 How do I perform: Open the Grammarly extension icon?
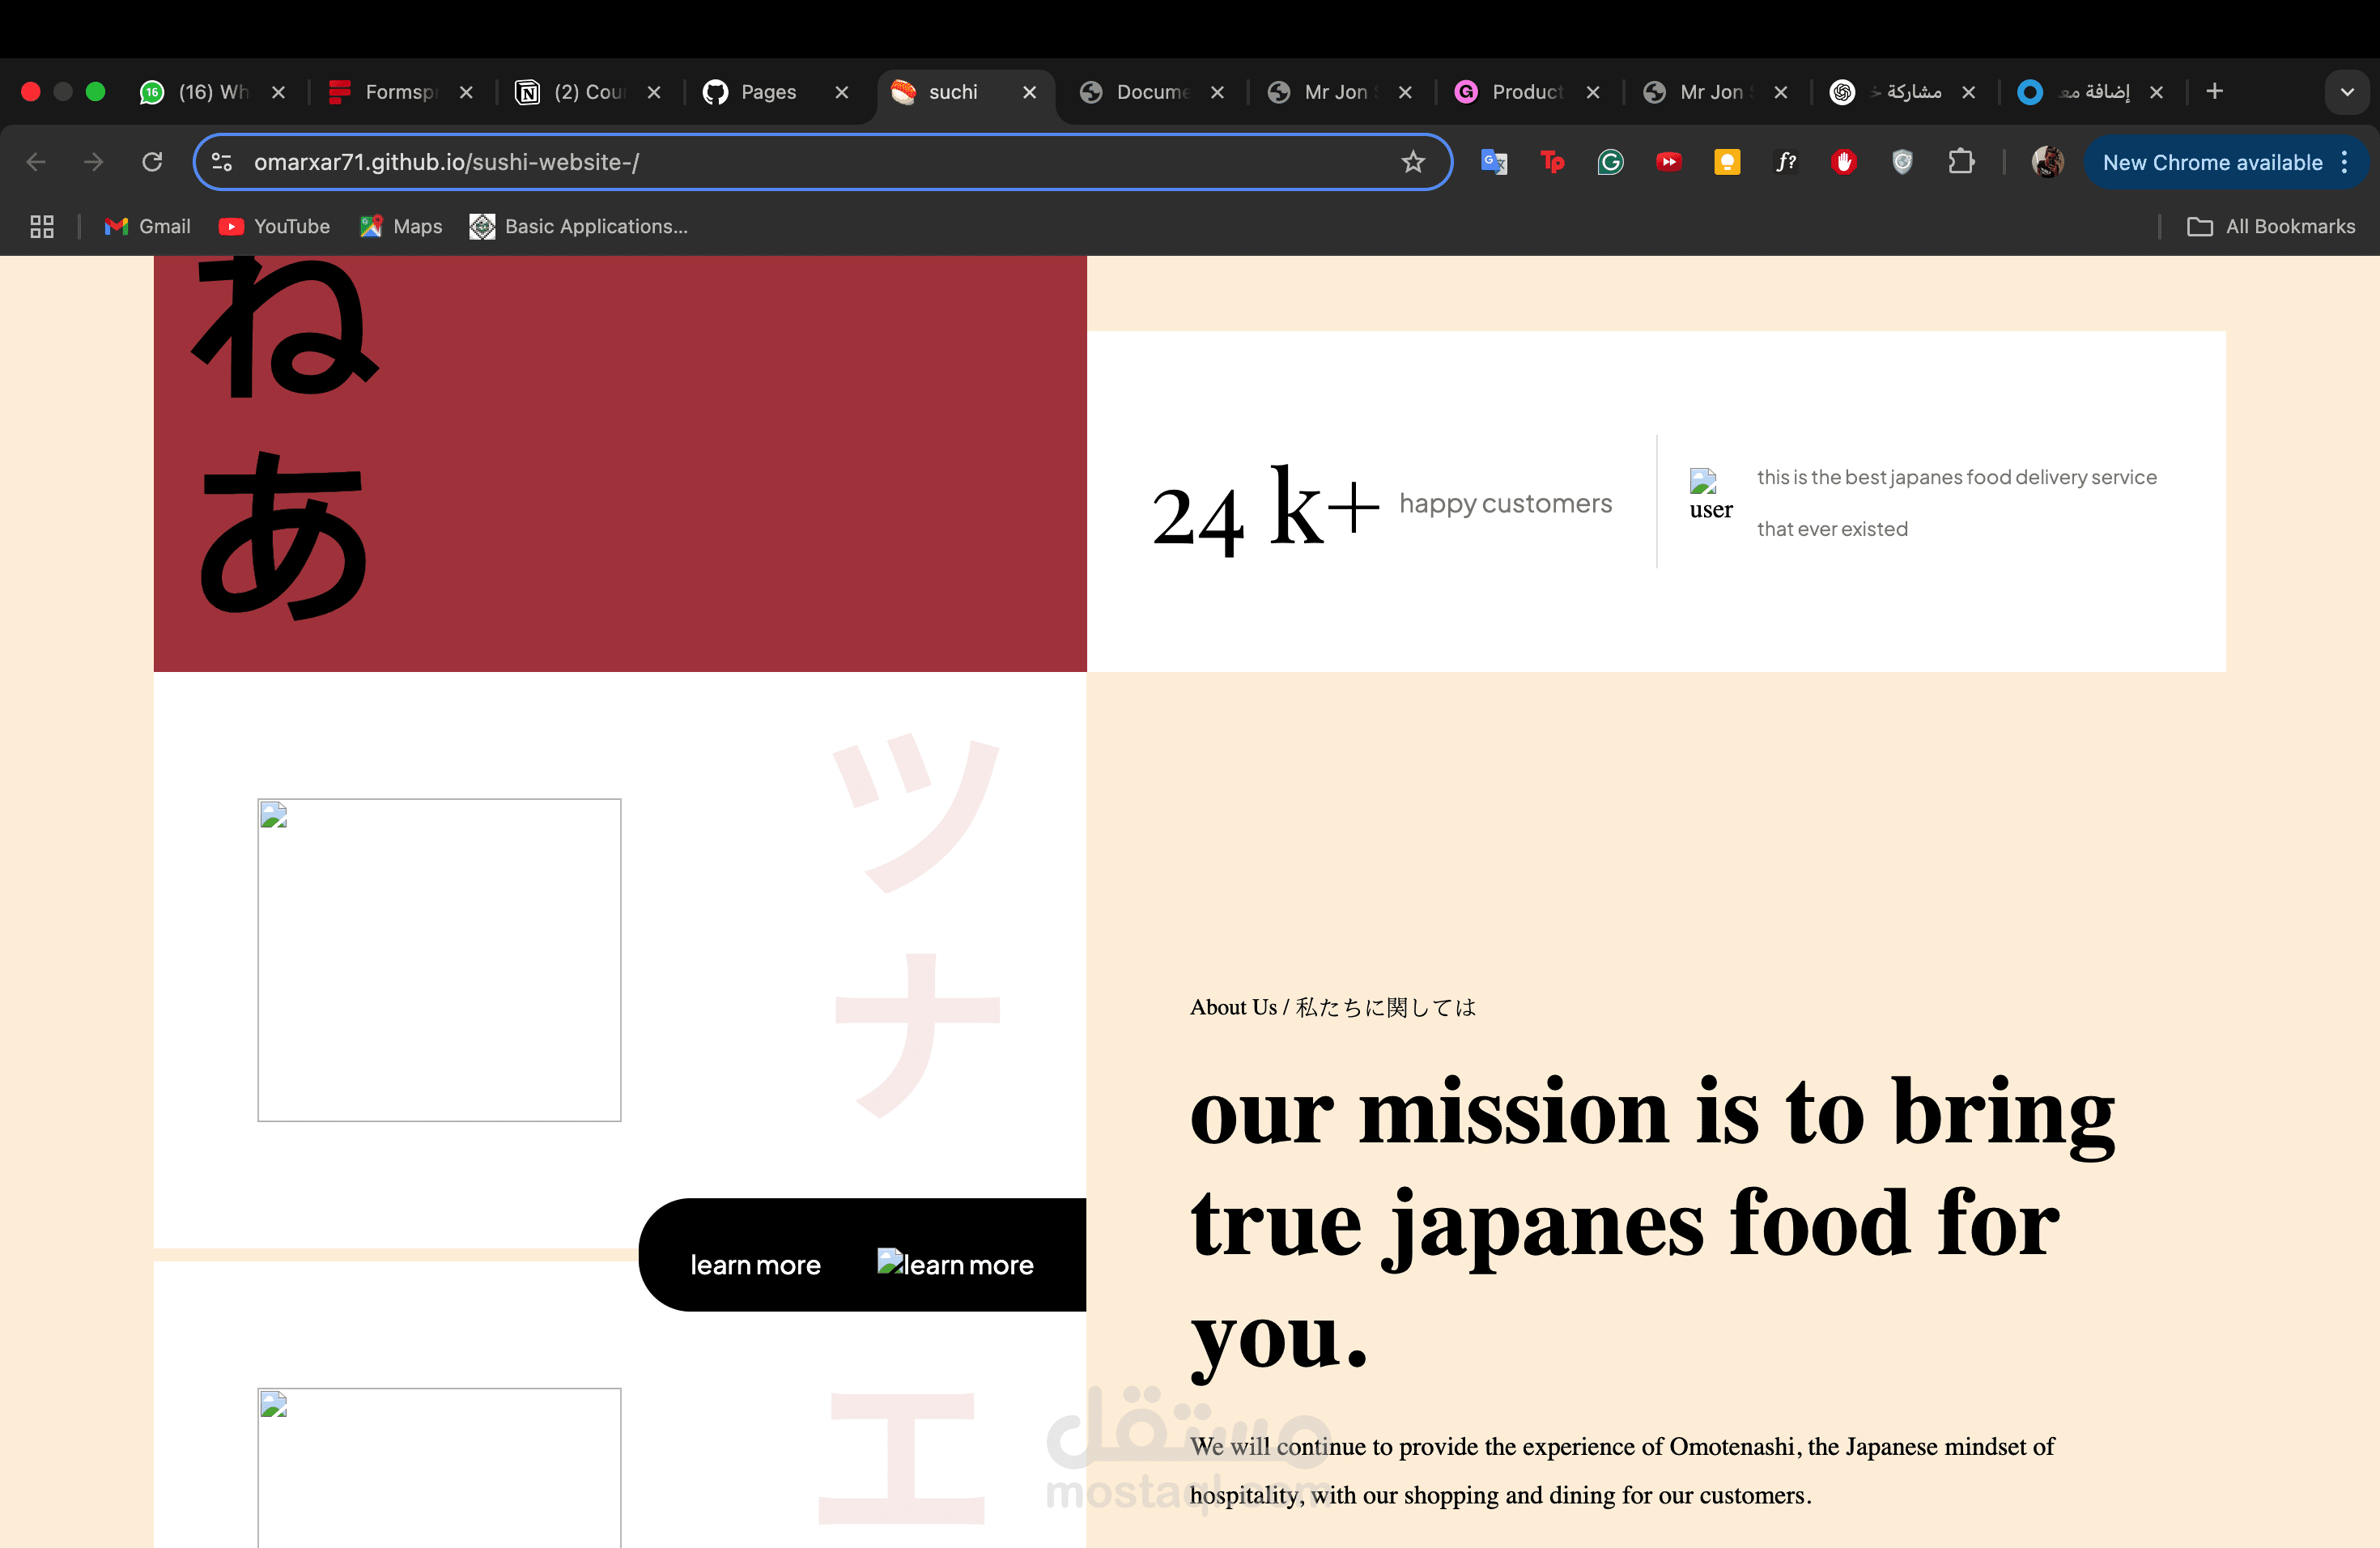[x=1610, y=162]
